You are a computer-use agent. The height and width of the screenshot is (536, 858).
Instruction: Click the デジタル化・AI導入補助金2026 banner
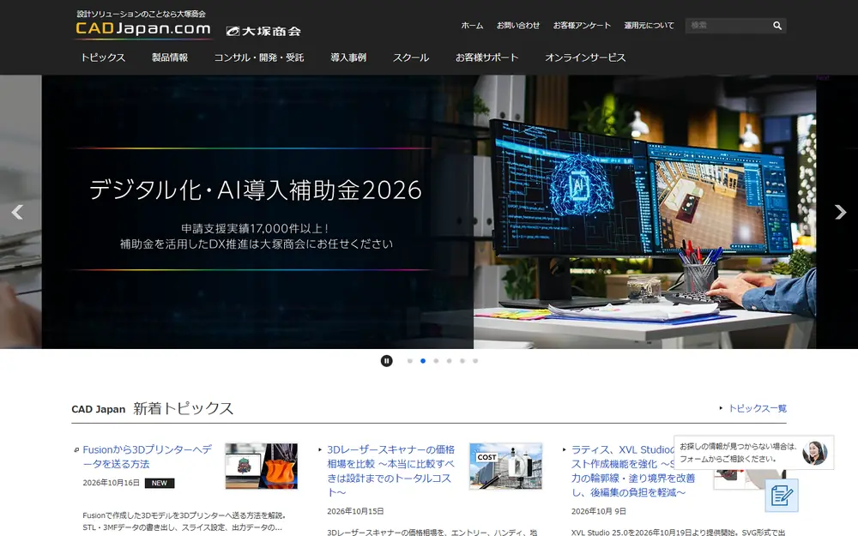[428, 212]
